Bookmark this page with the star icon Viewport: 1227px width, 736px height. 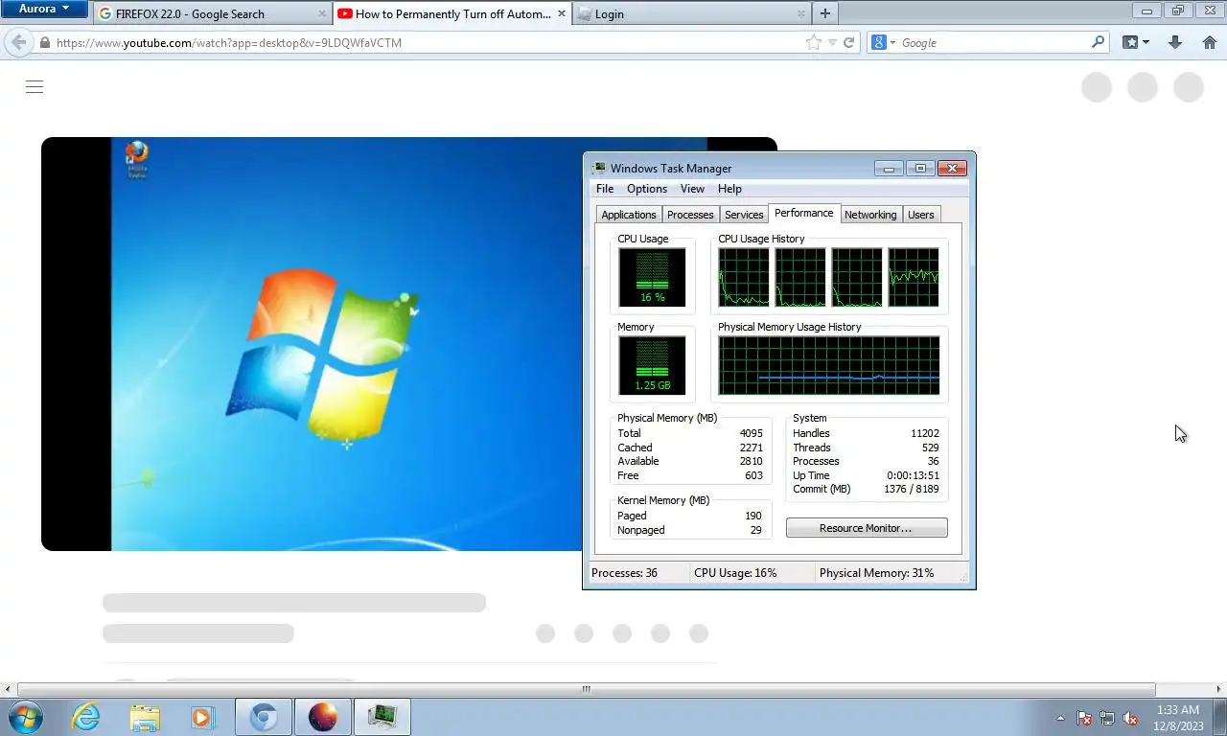pos(814,42)
